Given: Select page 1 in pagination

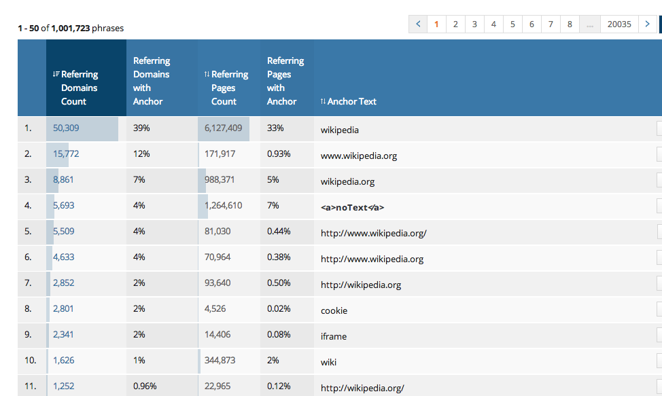Looking at the screenshot, I should [x=436, y=24].
